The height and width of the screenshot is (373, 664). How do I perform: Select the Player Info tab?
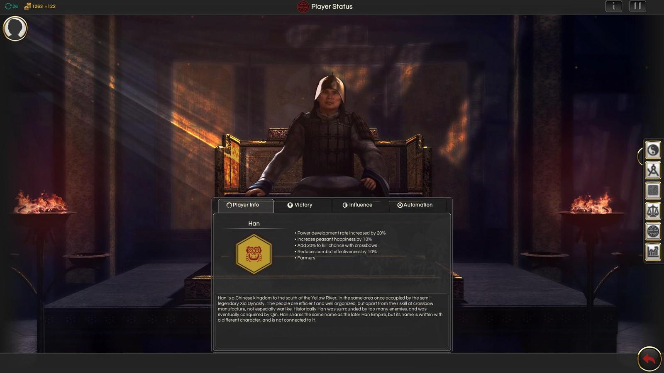point(245,205)
